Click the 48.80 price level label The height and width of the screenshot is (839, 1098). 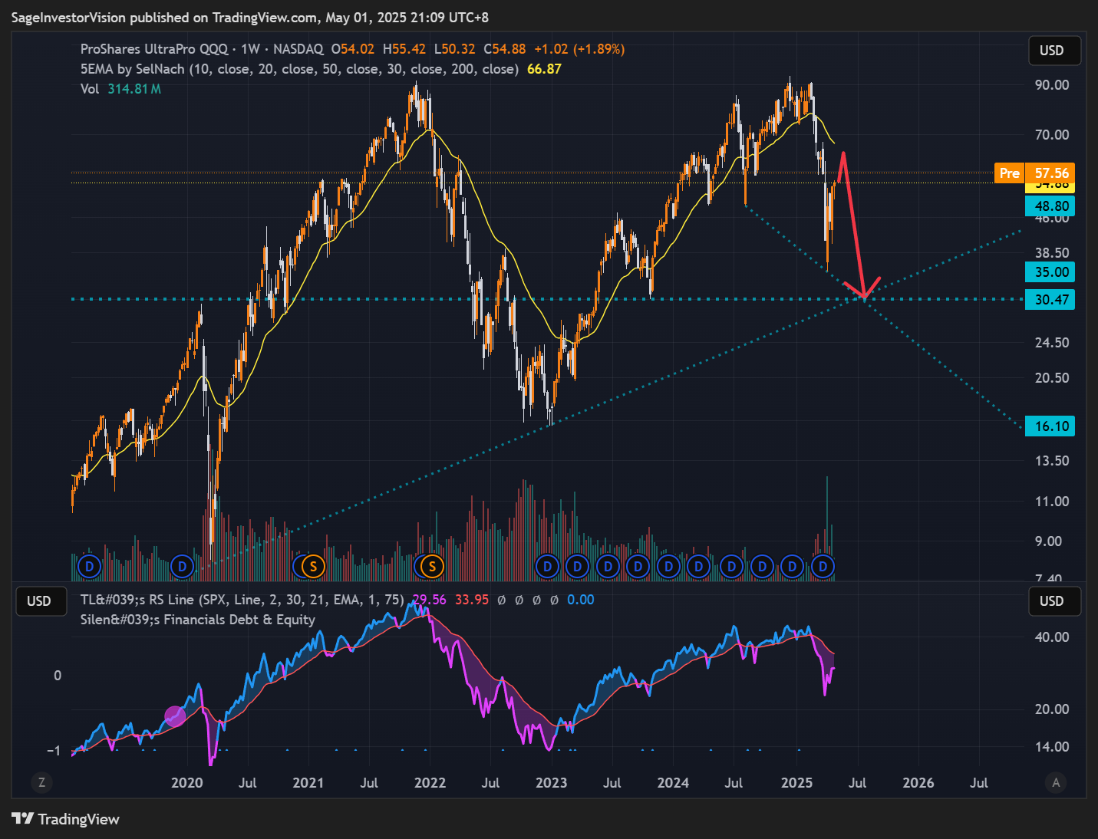click(x=1050, y=206)
